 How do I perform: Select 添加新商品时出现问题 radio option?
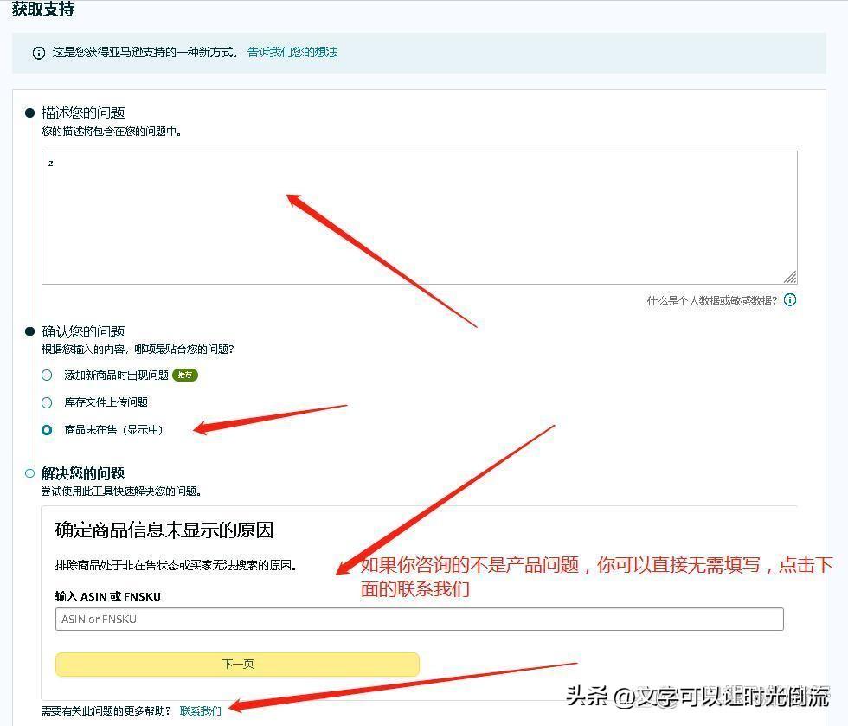click(47, 375)
